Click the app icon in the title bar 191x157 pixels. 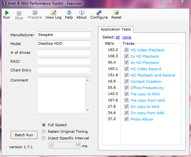(4, 3)
